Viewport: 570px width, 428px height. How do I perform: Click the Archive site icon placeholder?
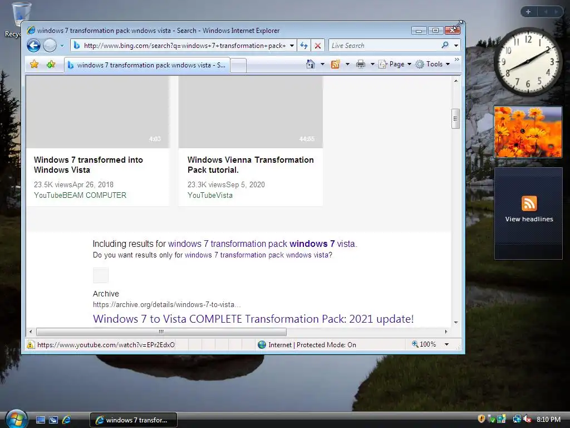100,275
